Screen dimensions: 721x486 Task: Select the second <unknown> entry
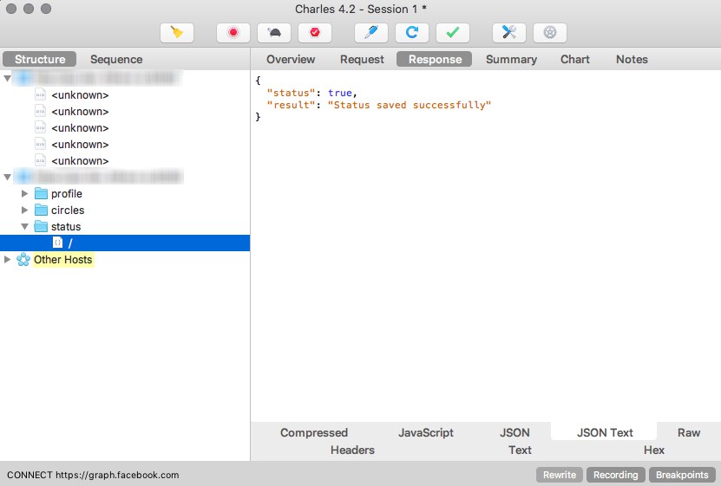click(80, 112)
